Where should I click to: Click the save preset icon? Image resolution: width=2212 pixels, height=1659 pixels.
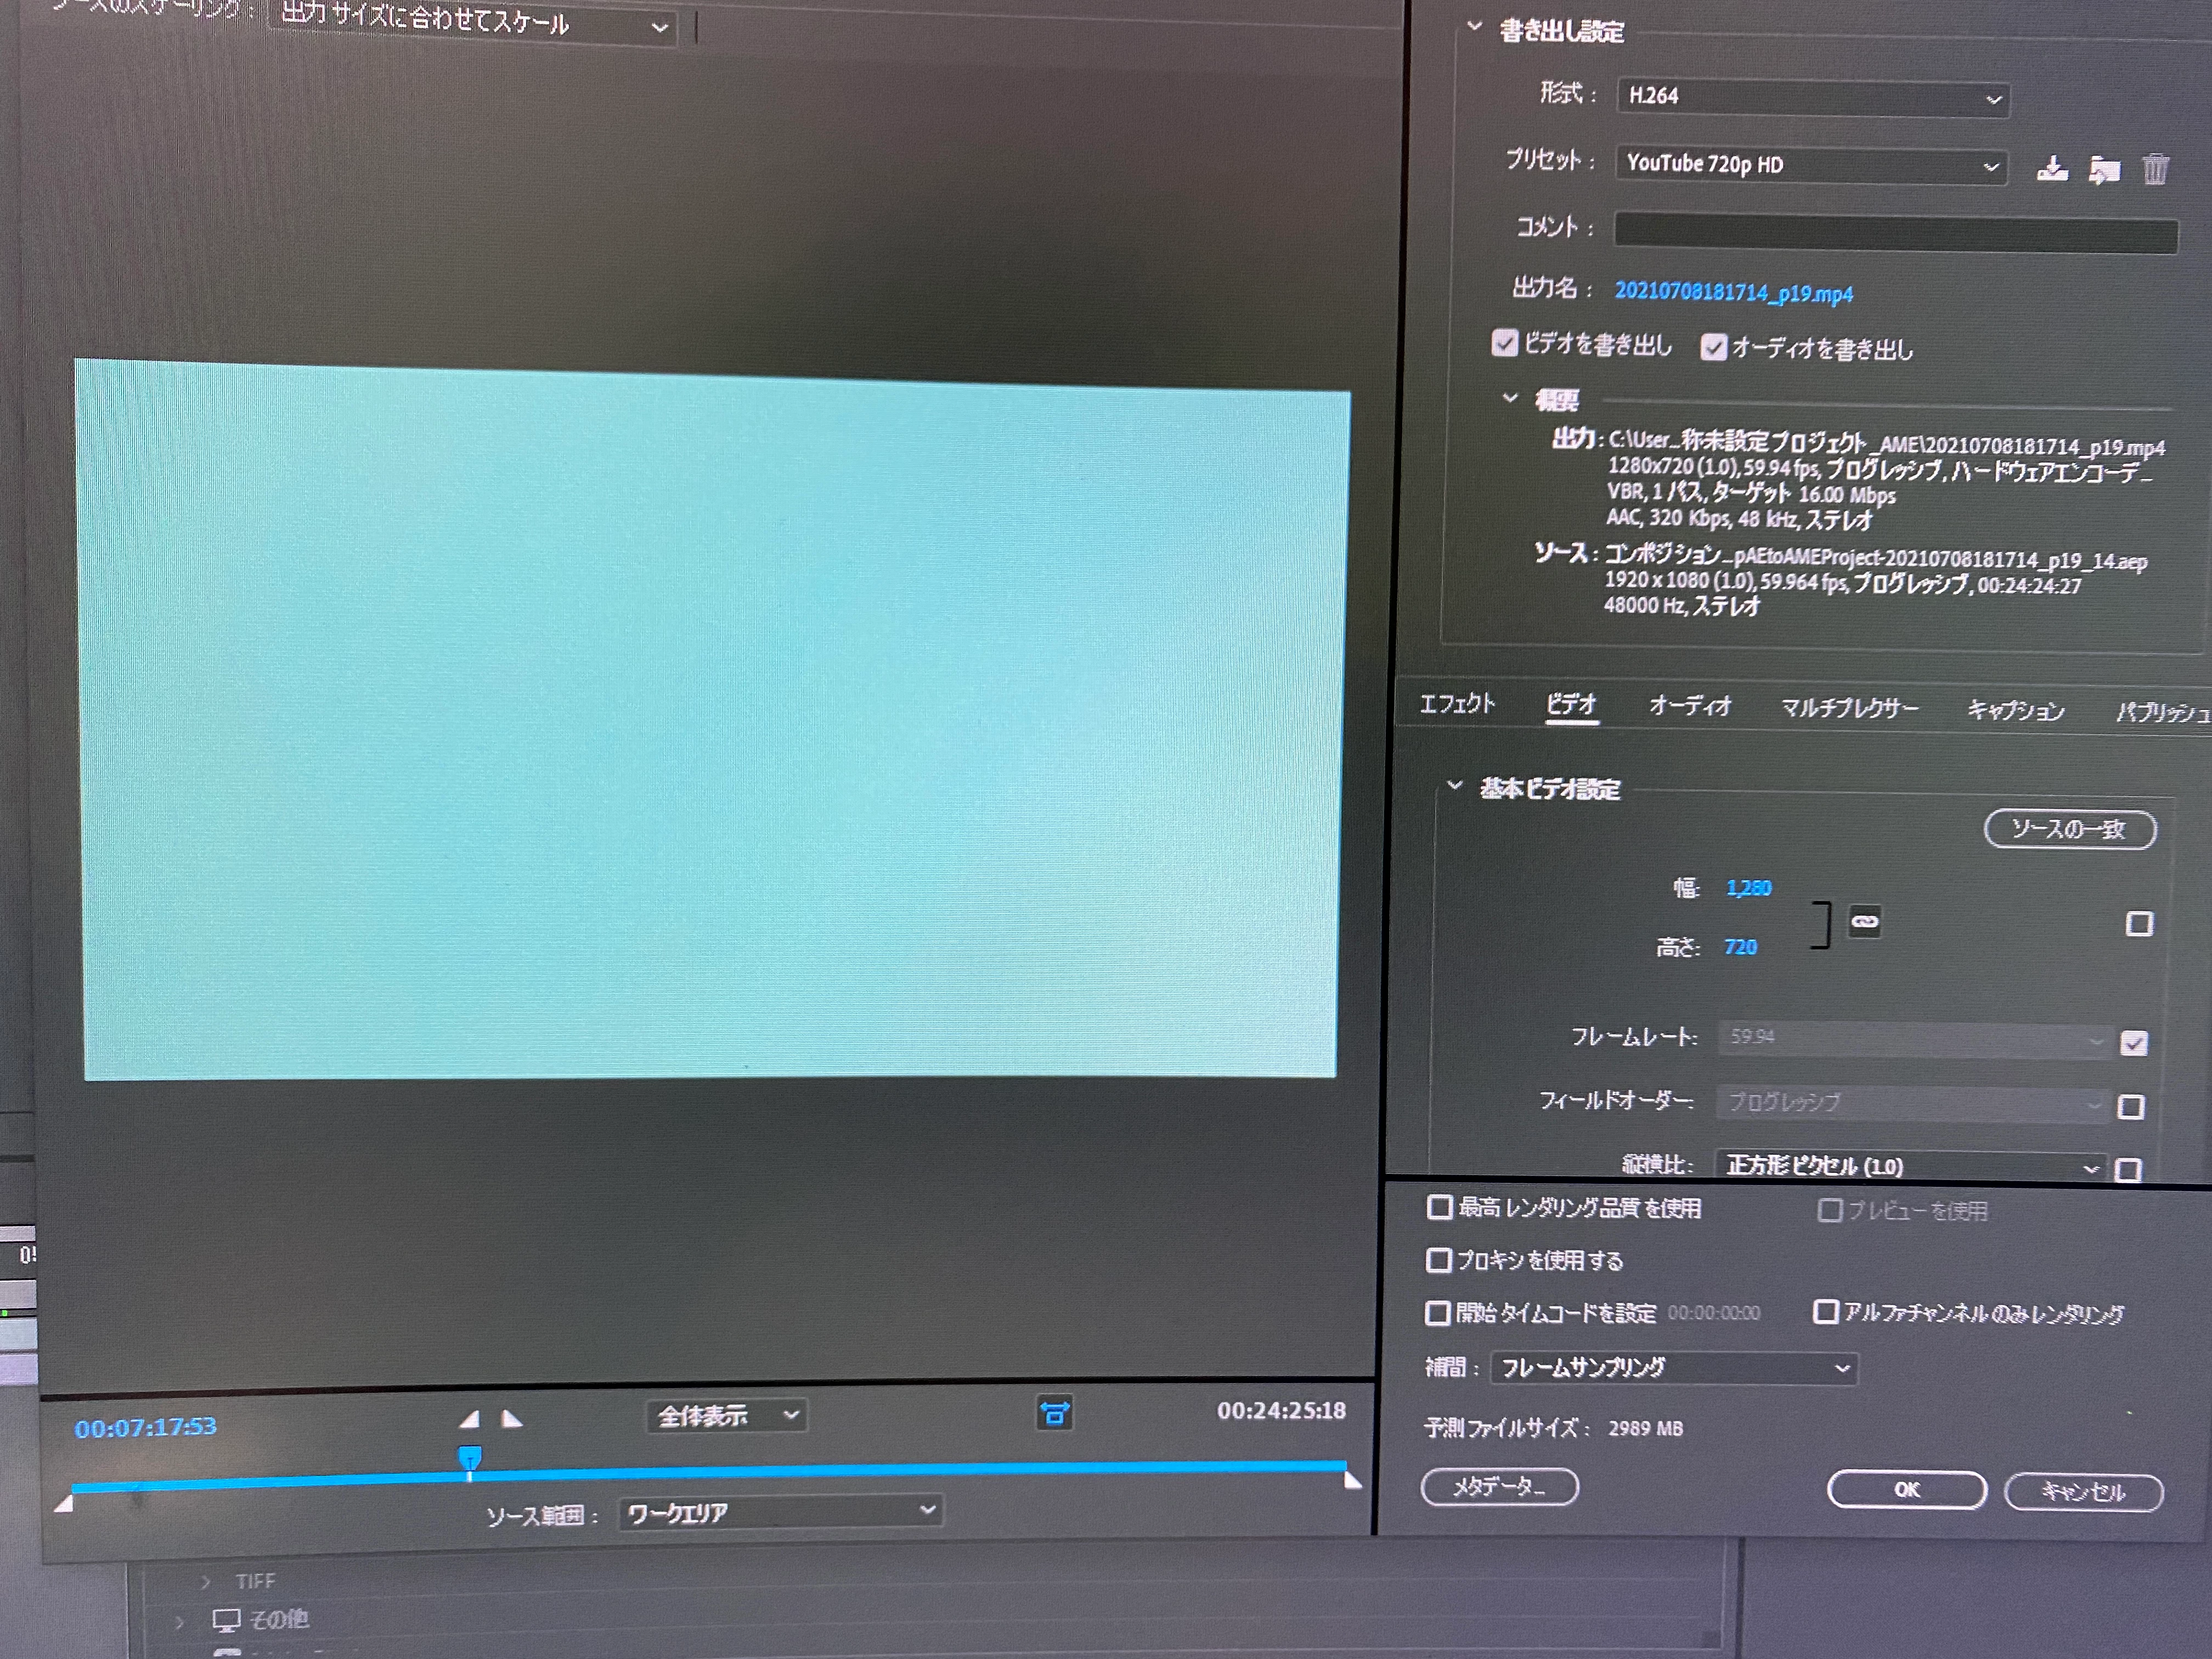click(2052, 169)
